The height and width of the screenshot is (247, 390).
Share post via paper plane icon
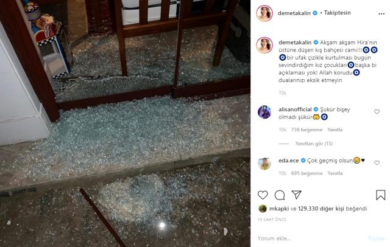297,195
